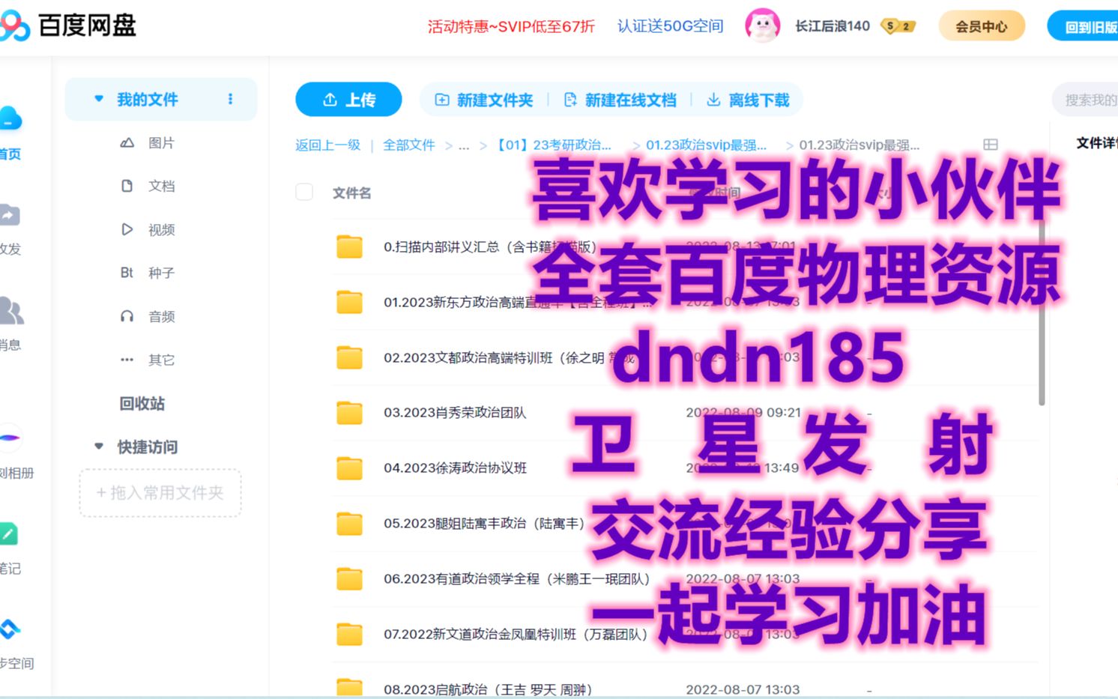Sort by the 文件名 column header
Viewport: 1118px width, 699px height.
point(351,193)
